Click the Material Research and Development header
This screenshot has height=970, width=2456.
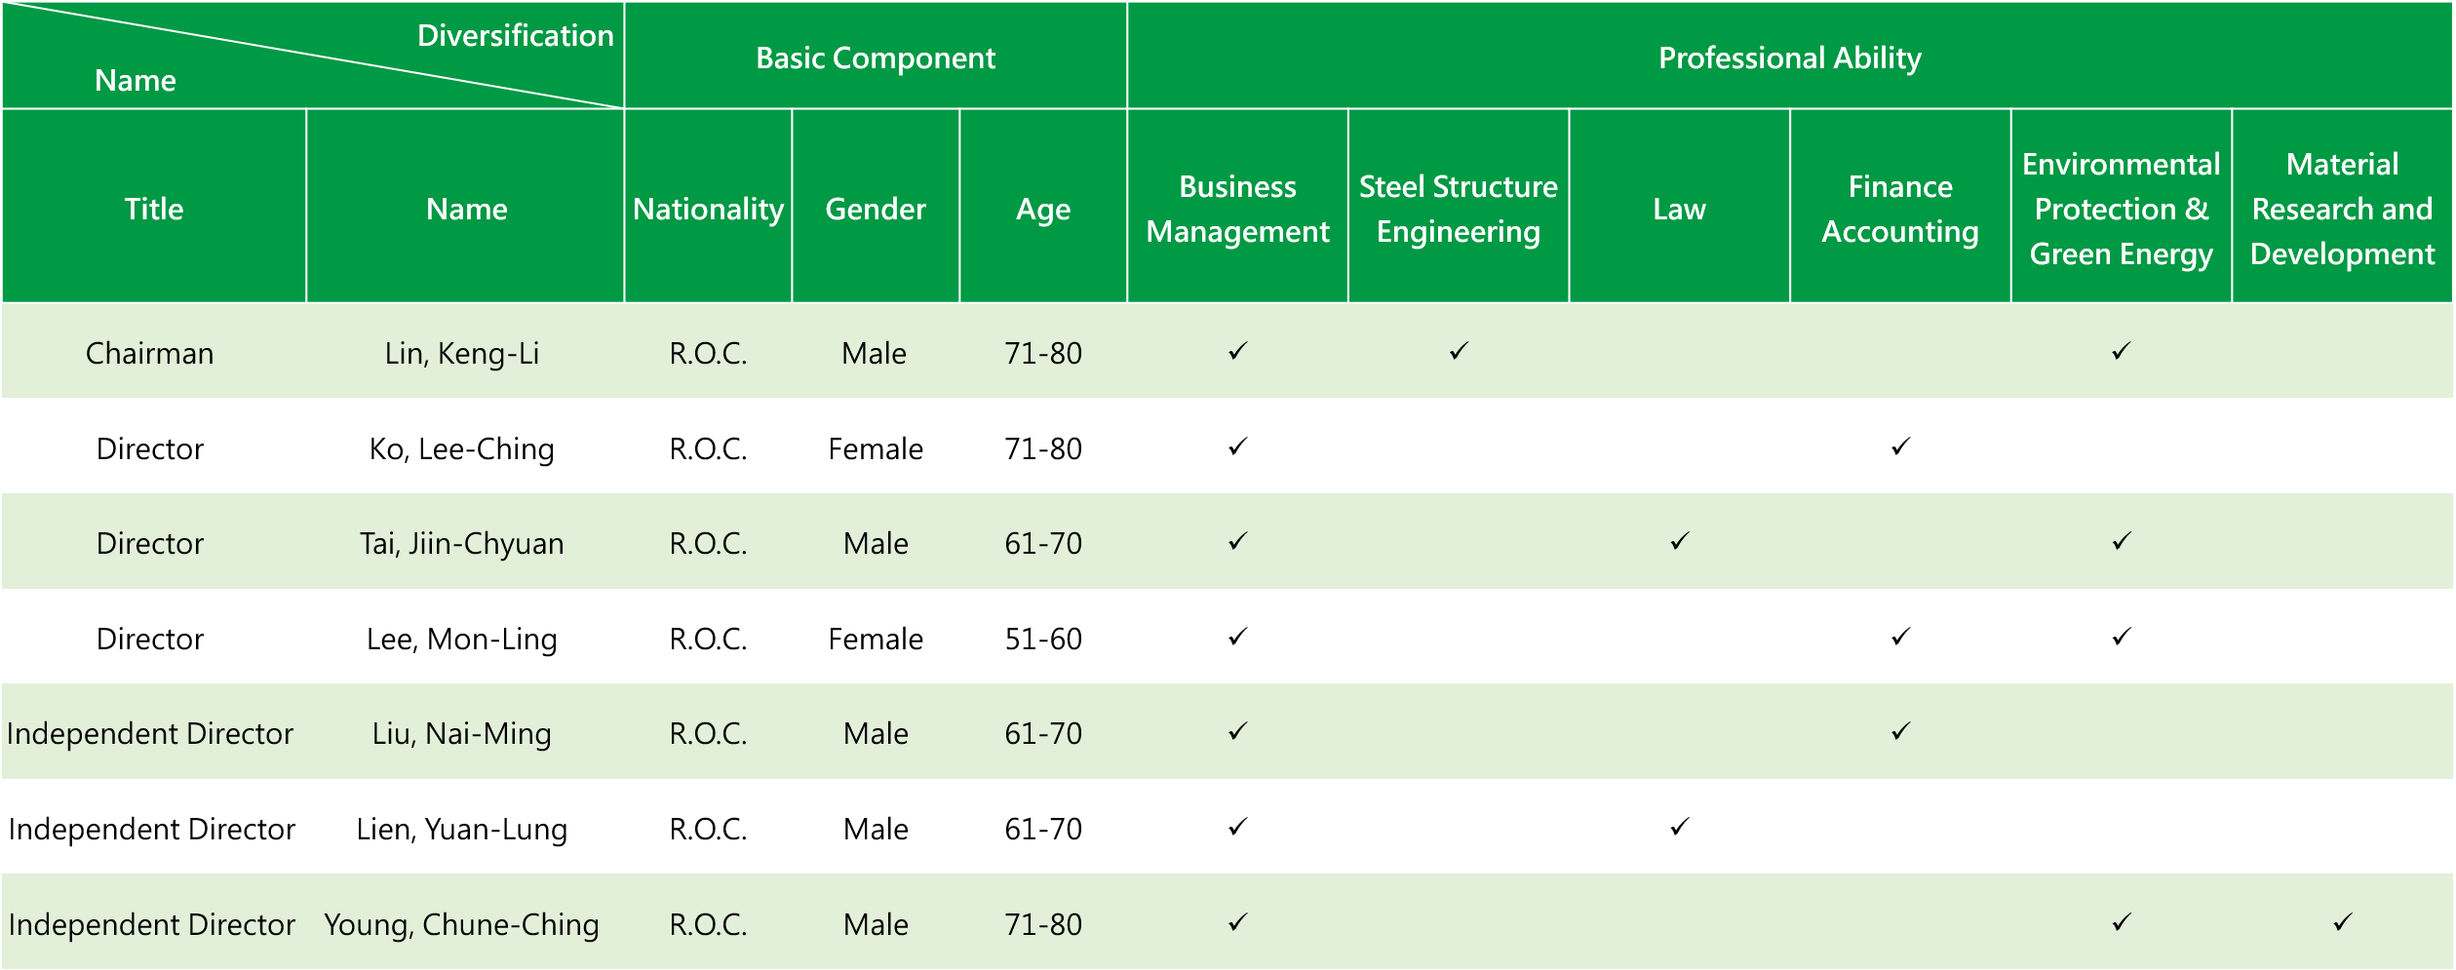2342,207
